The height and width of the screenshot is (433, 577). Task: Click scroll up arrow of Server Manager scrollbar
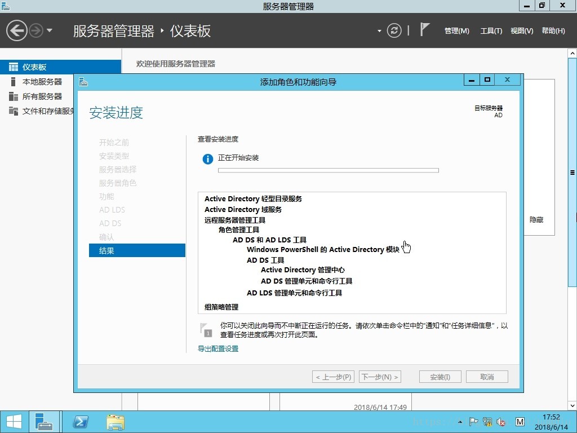coord(572,54)
